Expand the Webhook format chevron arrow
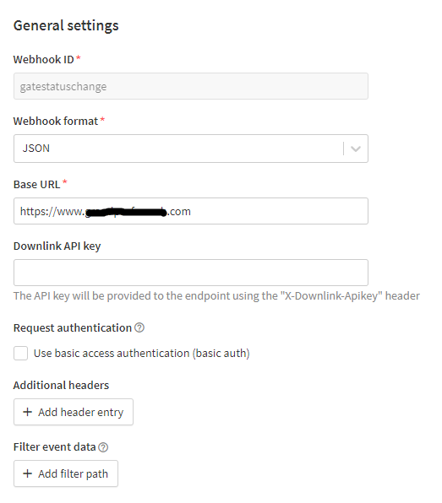This screenshot has width=442, height=503. pos(356,149)
